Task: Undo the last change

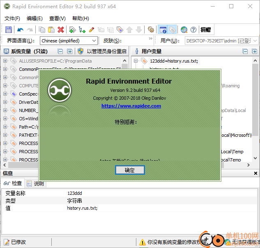Action: click(21, 30)
